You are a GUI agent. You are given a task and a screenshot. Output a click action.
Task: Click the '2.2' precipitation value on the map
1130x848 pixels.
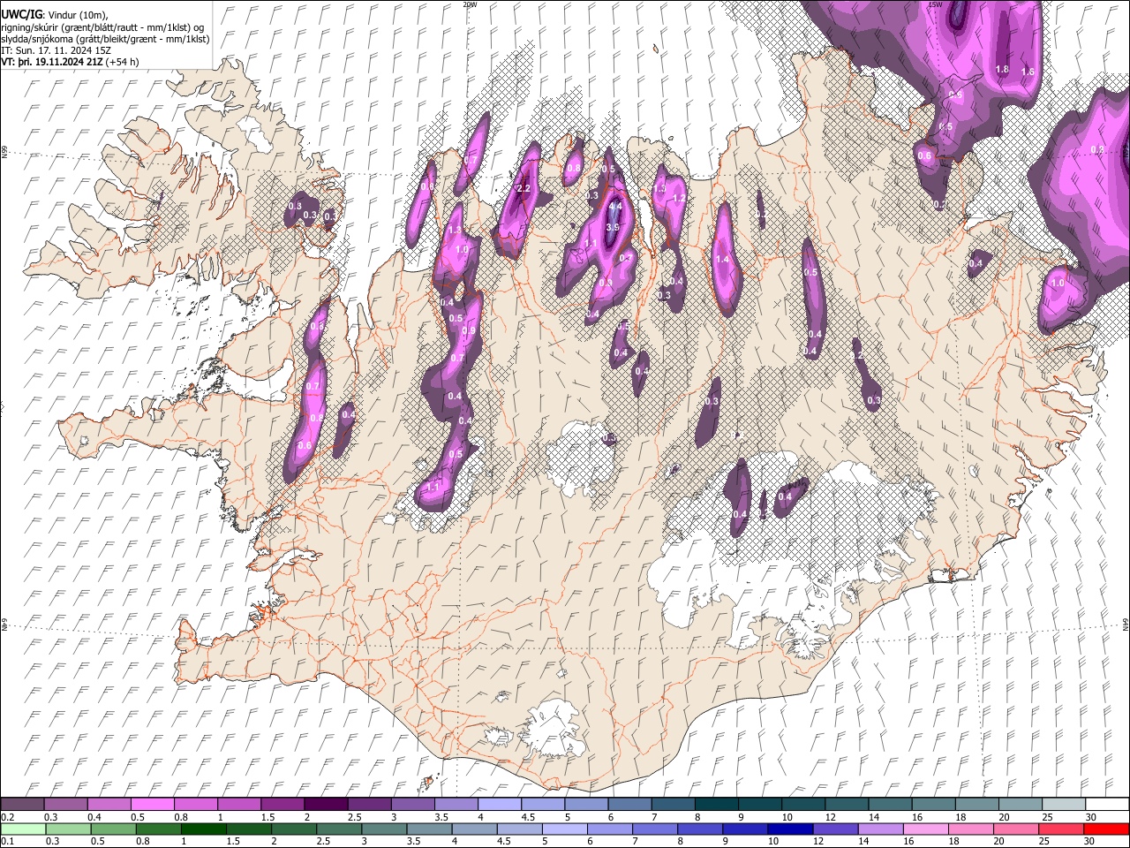[523, 188]
